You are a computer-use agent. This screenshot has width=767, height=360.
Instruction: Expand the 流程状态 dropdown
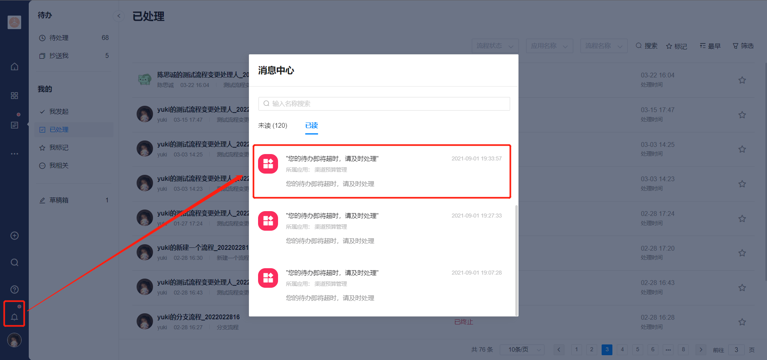[495, 46]
